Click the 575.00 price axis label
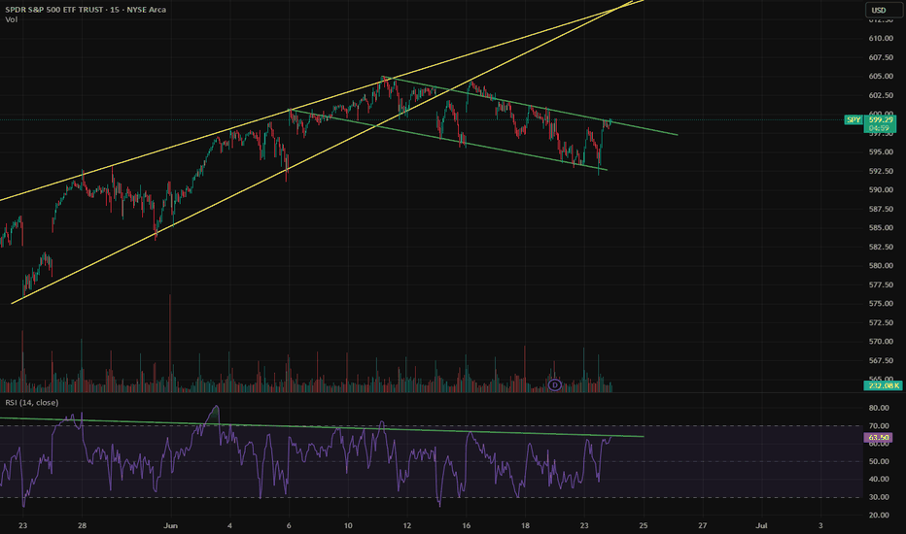The height and width of the screenshot is (534, 906). pyautogui.click(x=881, y=304)
